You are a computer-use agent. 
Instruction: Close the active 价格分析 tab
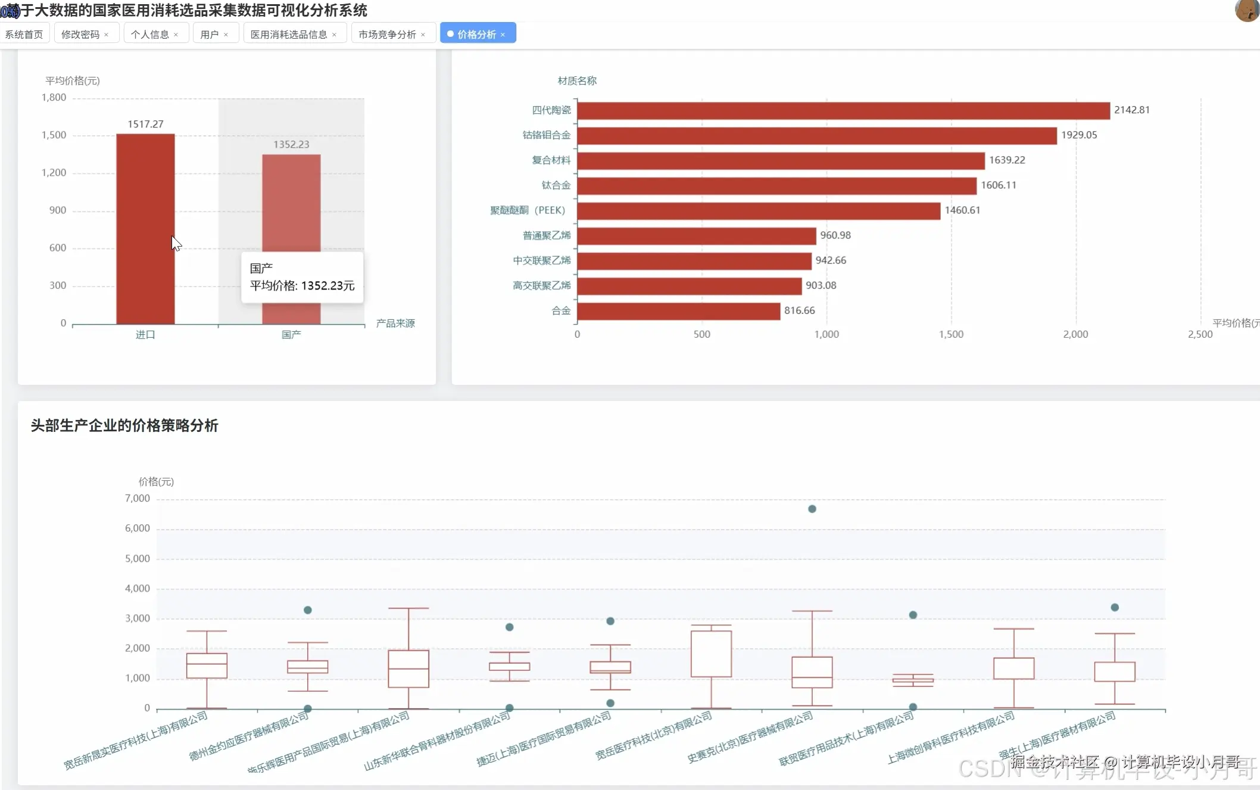click(503, 35)
